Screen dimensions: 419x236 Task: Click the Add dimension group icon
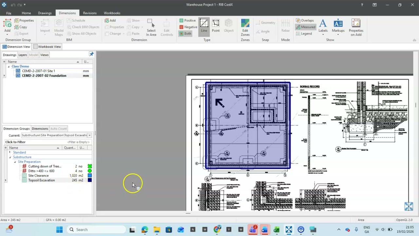7,24
